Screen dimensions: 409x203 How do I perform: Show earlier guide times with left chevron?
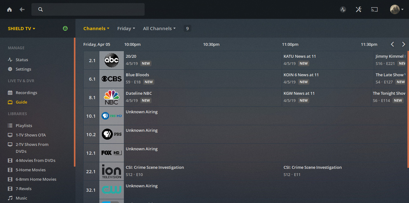[x=392, y=44]
